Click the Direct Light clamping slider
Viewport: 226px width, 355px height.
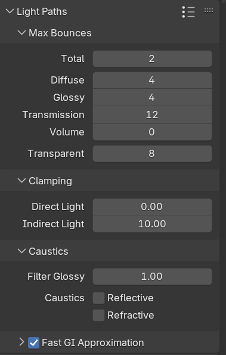(152, 206)
